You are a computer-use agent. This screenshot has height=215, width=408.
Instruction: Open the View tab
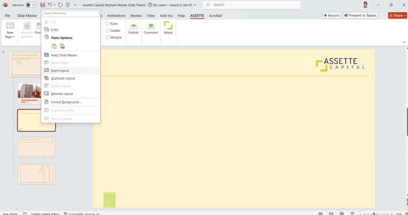point(151,16)
